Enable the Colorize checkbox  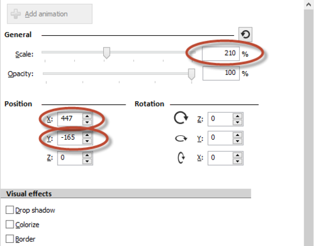tap(10, 224)
